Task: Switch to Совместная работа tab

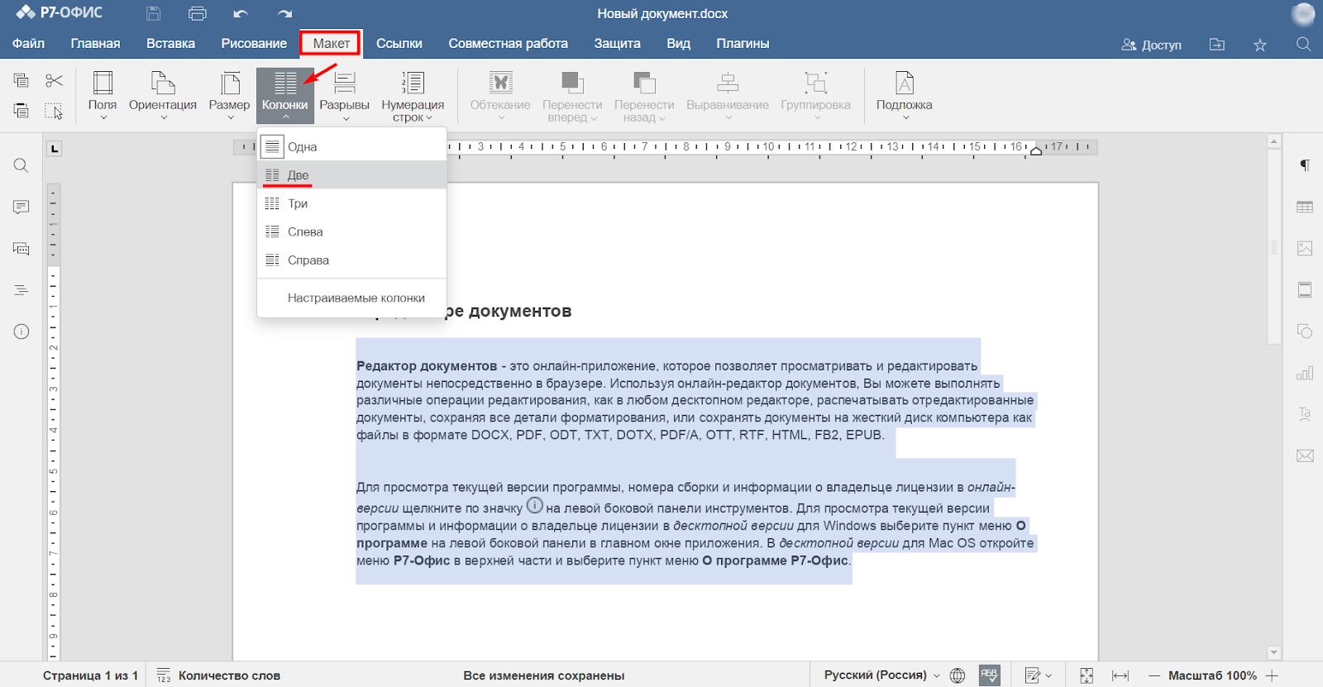Action: pyautogui.click(x=508, y=44)
